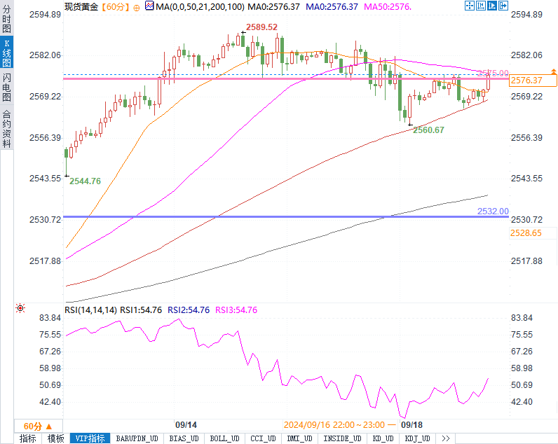558x444 pixels.
Task: Open the RSI indicator settings sun icon
Action: [20, 308]
